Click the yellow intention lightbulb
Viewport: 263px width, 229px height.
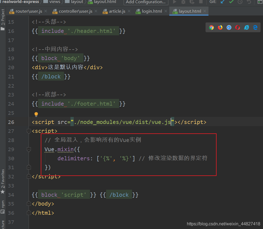(36, 114)
